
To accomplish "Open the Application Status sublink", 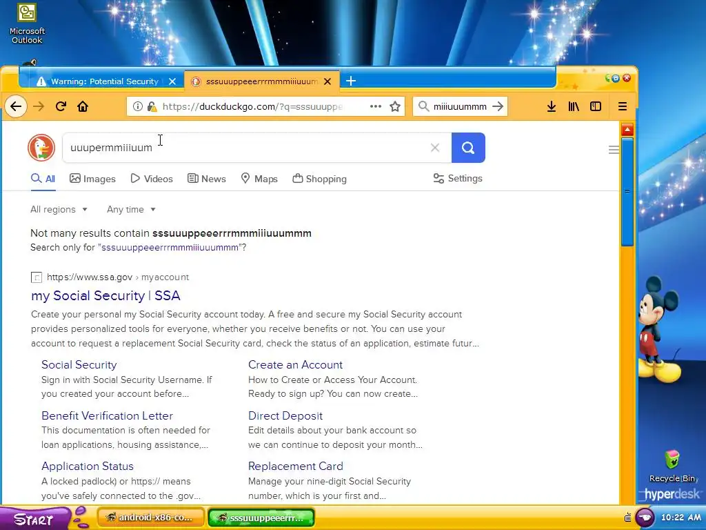I will pyautogui.click(x=88, y=466).
